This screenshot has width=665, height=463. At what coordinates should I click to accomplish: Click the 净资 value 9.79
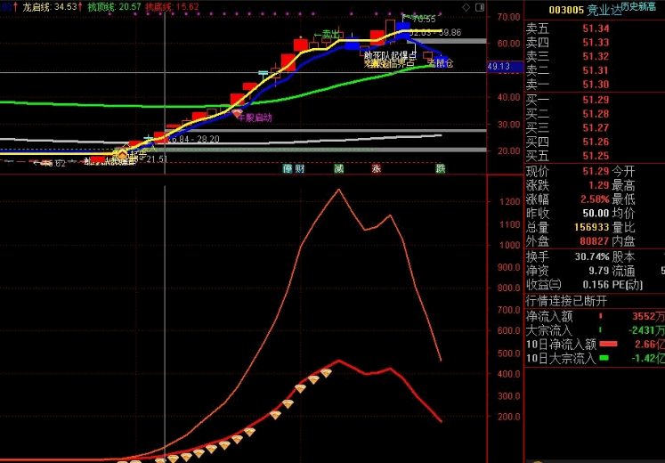point(597,271)
